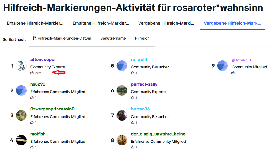
Task: Sort the list by Hilfreich
Action: 142,38
